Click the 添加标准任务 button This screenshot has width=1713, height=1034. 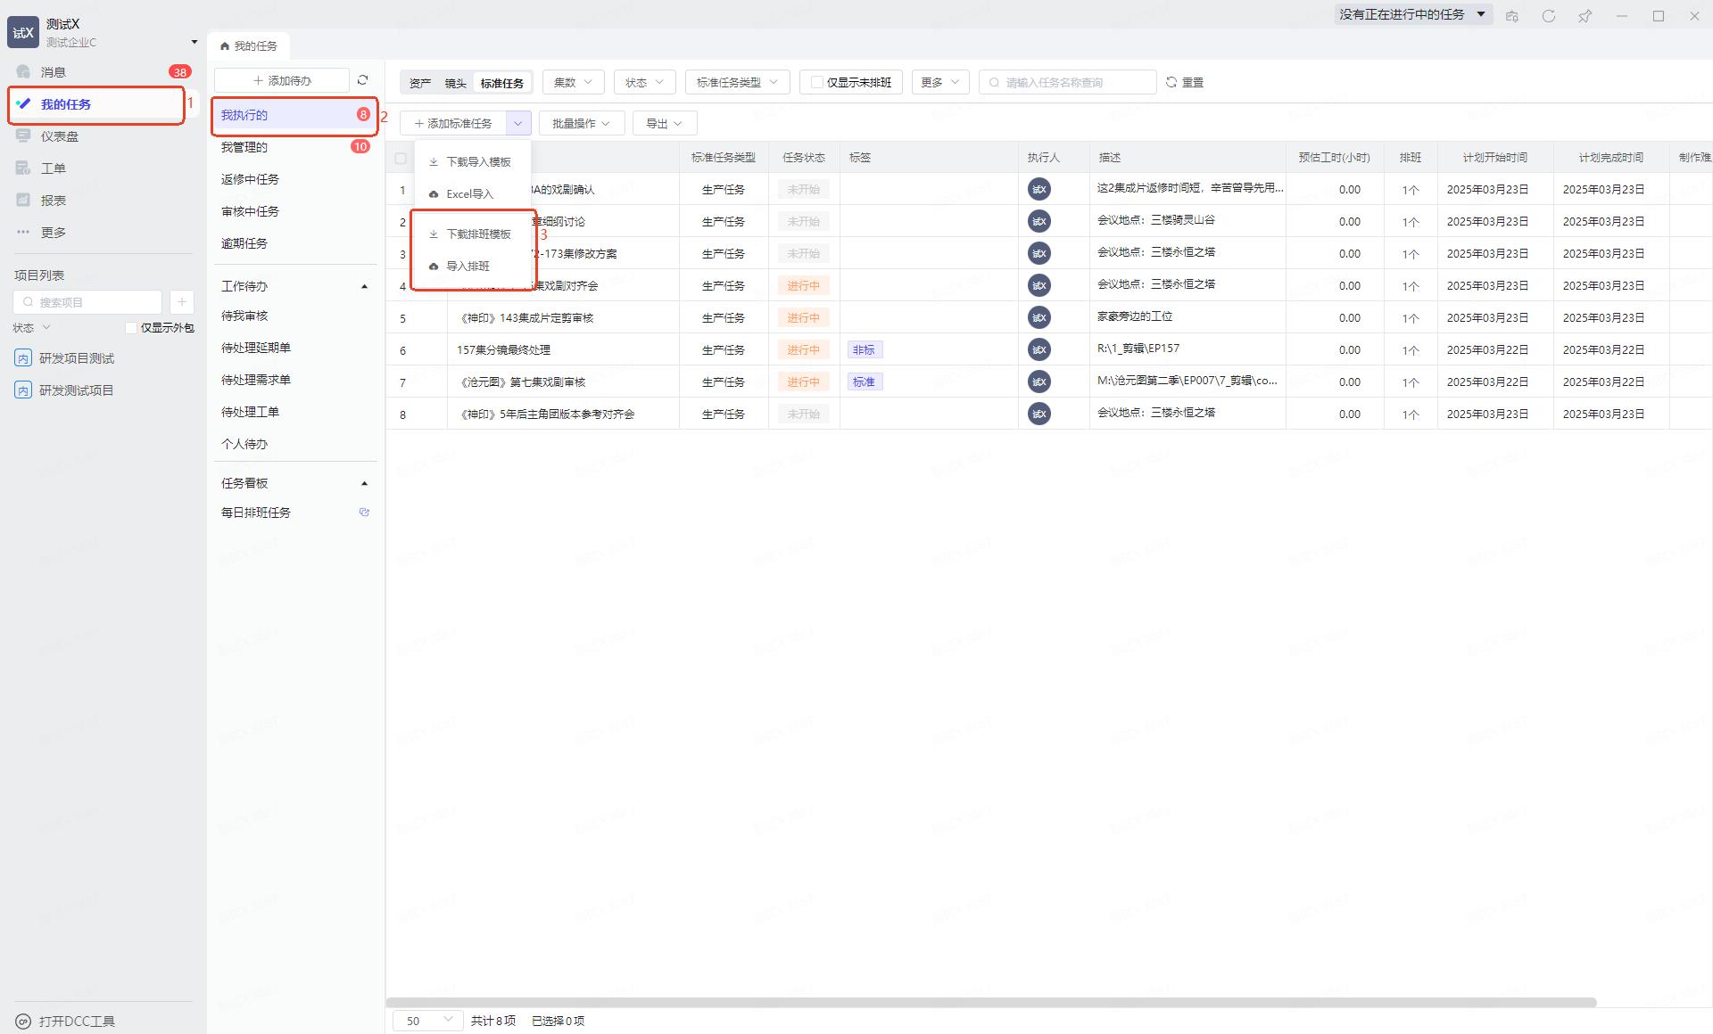453,123
